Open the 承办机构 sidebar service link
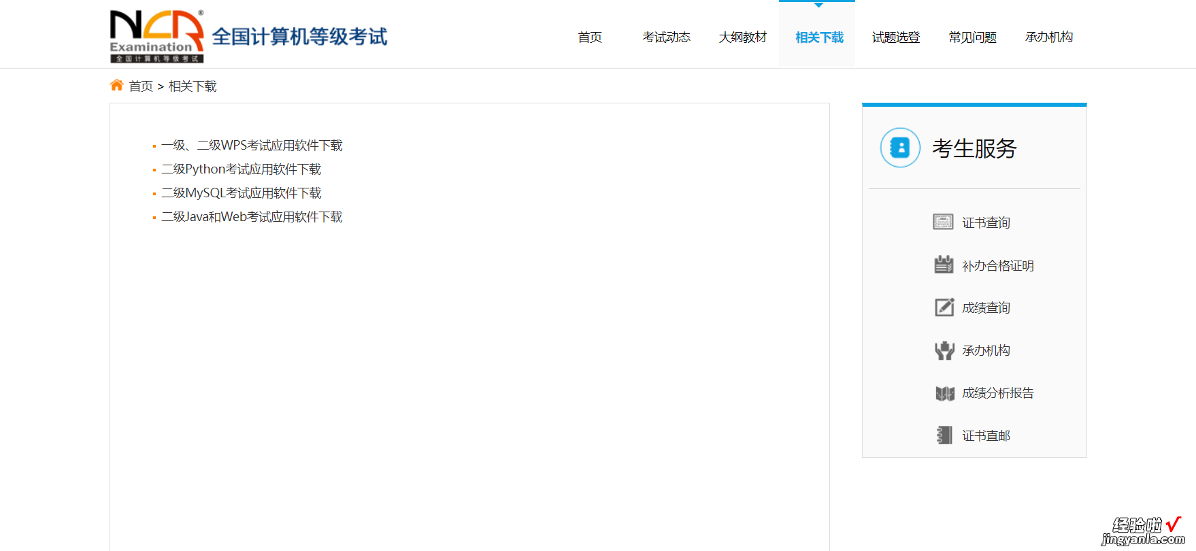The image size is (1196, 551). [986, 350]
